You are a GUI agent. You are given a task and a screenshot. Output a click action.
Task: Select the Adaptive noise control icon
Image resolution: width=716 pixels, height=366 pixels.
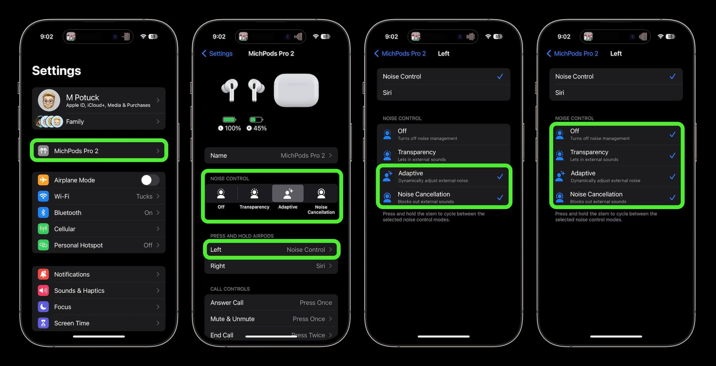(x=287, y=193)
